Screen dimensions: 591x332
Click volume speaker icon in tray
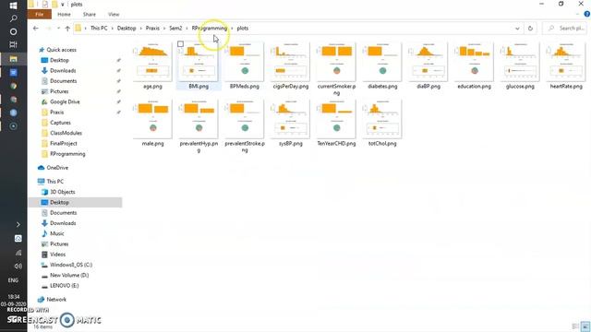18,267
